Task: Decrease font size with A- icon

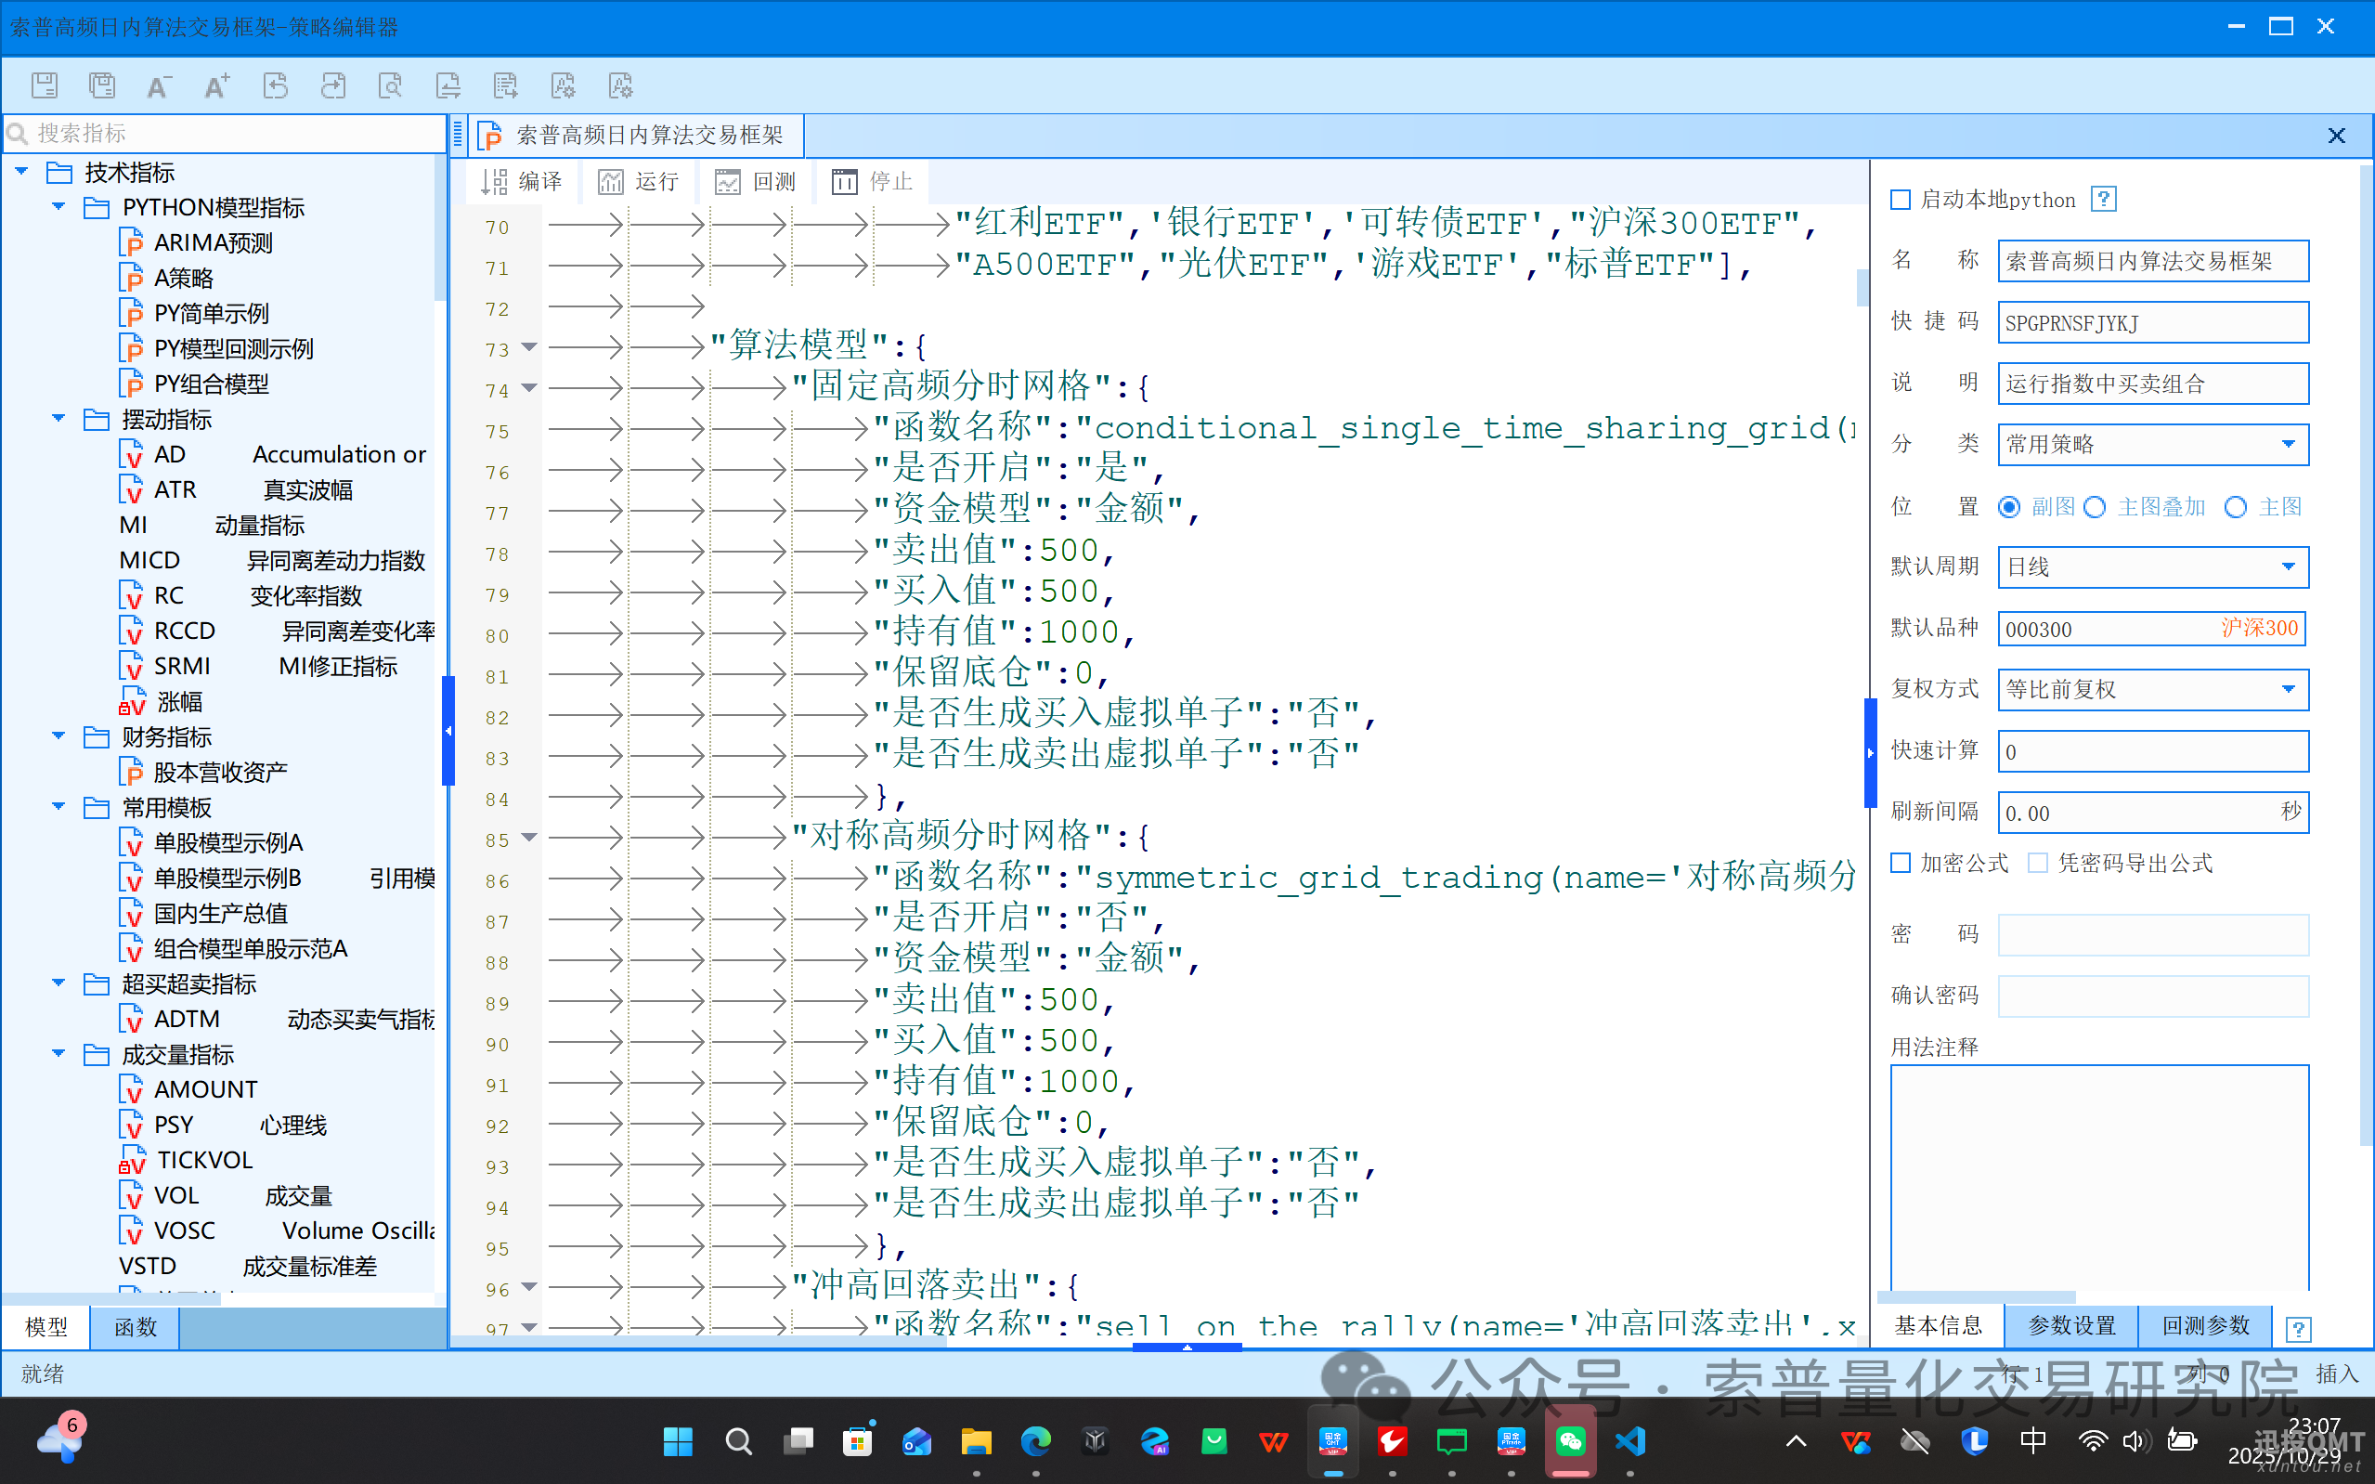Action: coord(159,85)
